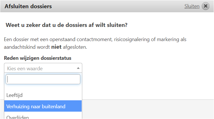Close the dialog with the X icon
The height and width of the screenshot is (119, 214).
[205, 6]
